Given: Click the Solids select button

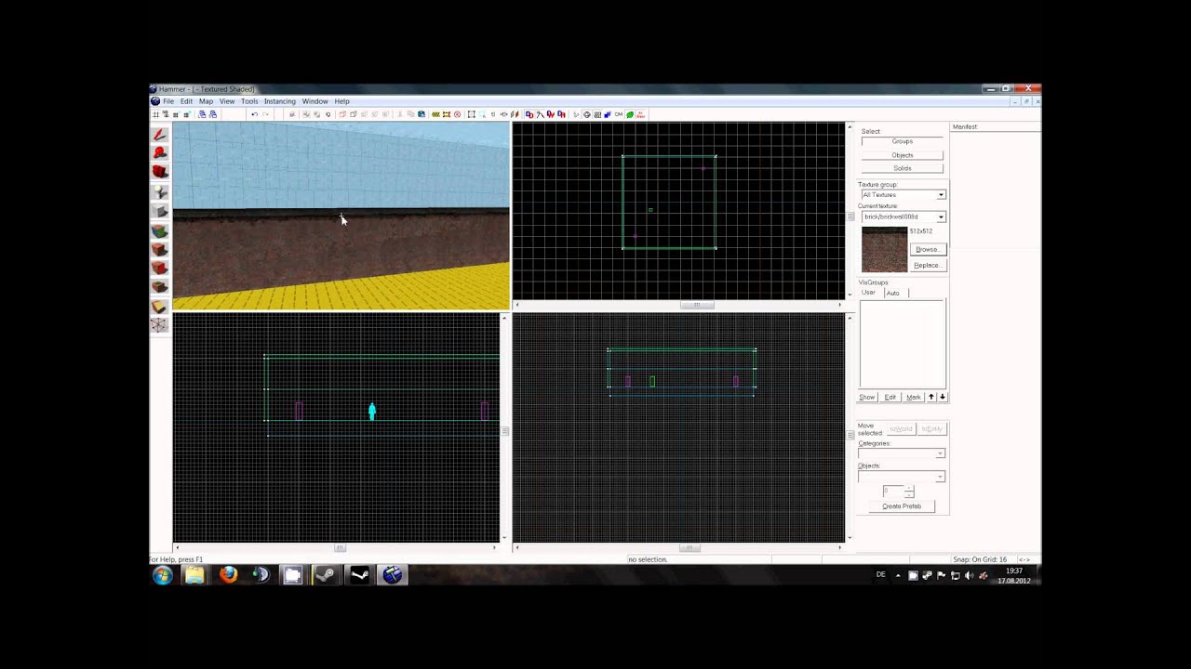Looking at the screenshot, I should pos(903,168).
